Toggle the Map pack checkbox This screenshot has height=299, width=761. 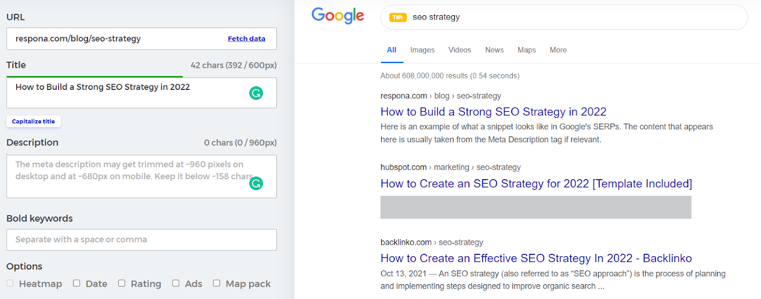[216, 283]
